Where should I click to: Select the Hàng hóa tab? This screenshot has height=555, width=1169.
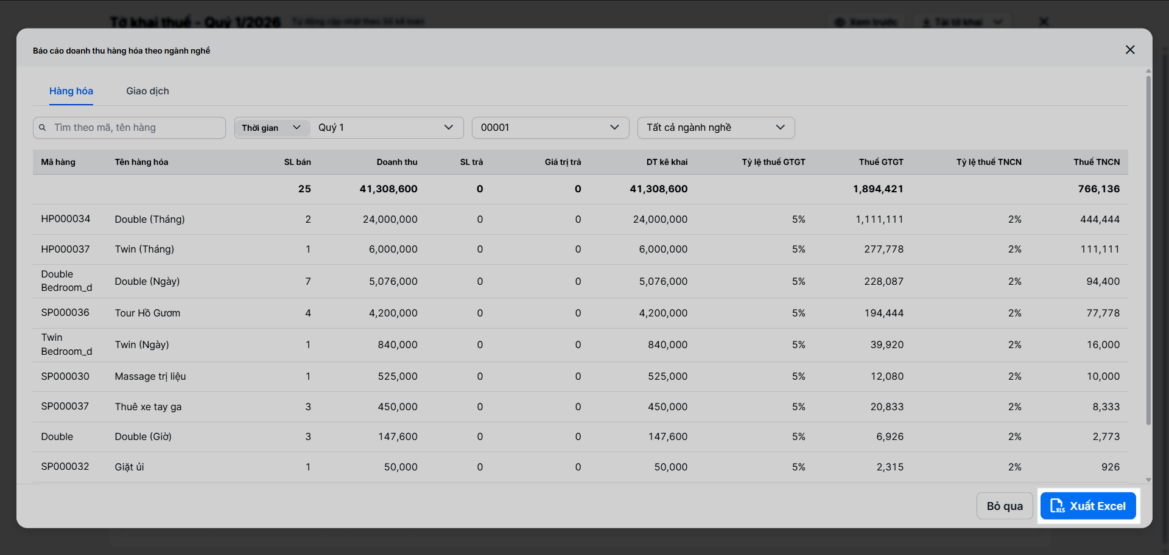click(x=71, y=91)
